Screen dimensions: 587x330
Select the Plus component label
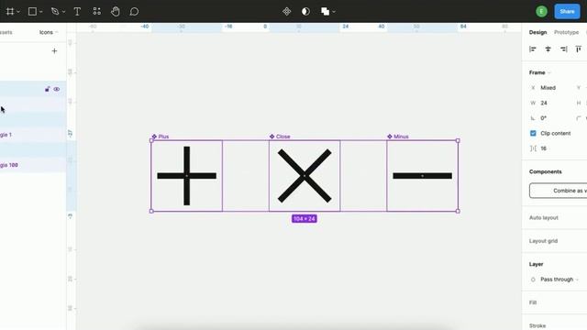coord(163,137)
